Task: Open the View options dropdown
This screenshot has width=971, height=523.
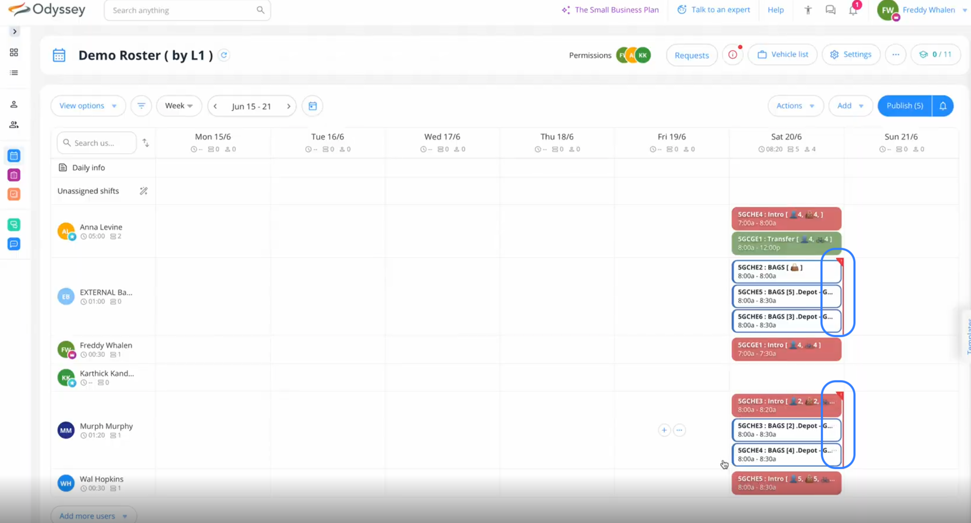Action: tap(88, 106)
